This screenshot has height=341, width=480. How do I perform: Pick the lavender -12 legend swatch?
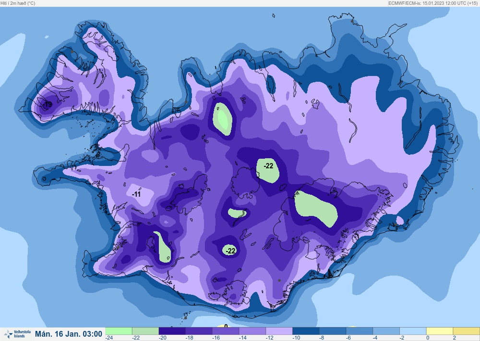tap(279, 331)
